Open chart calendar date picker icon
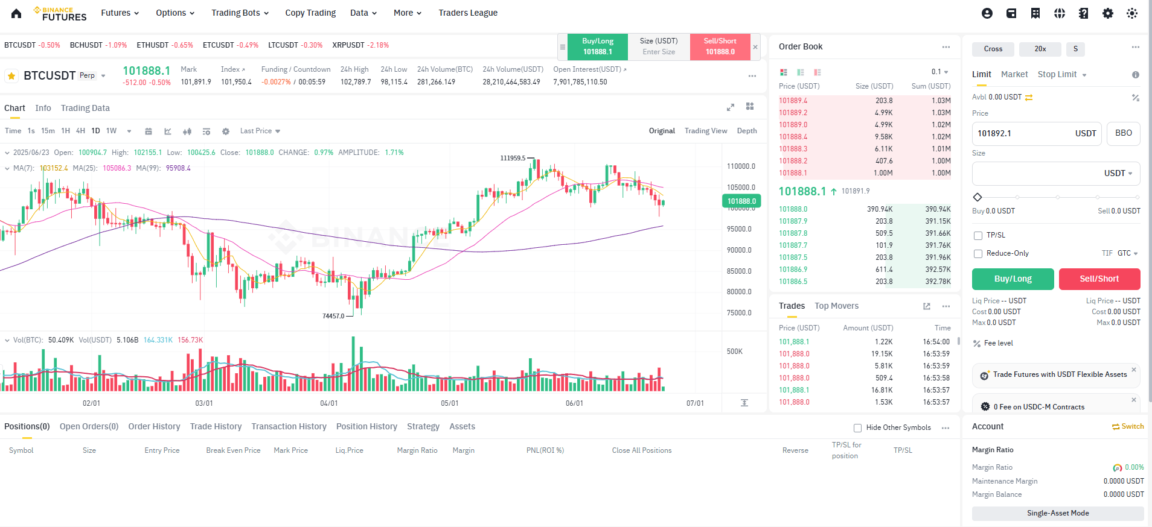This screenshot has height=527, width=1152. [149, 131]
